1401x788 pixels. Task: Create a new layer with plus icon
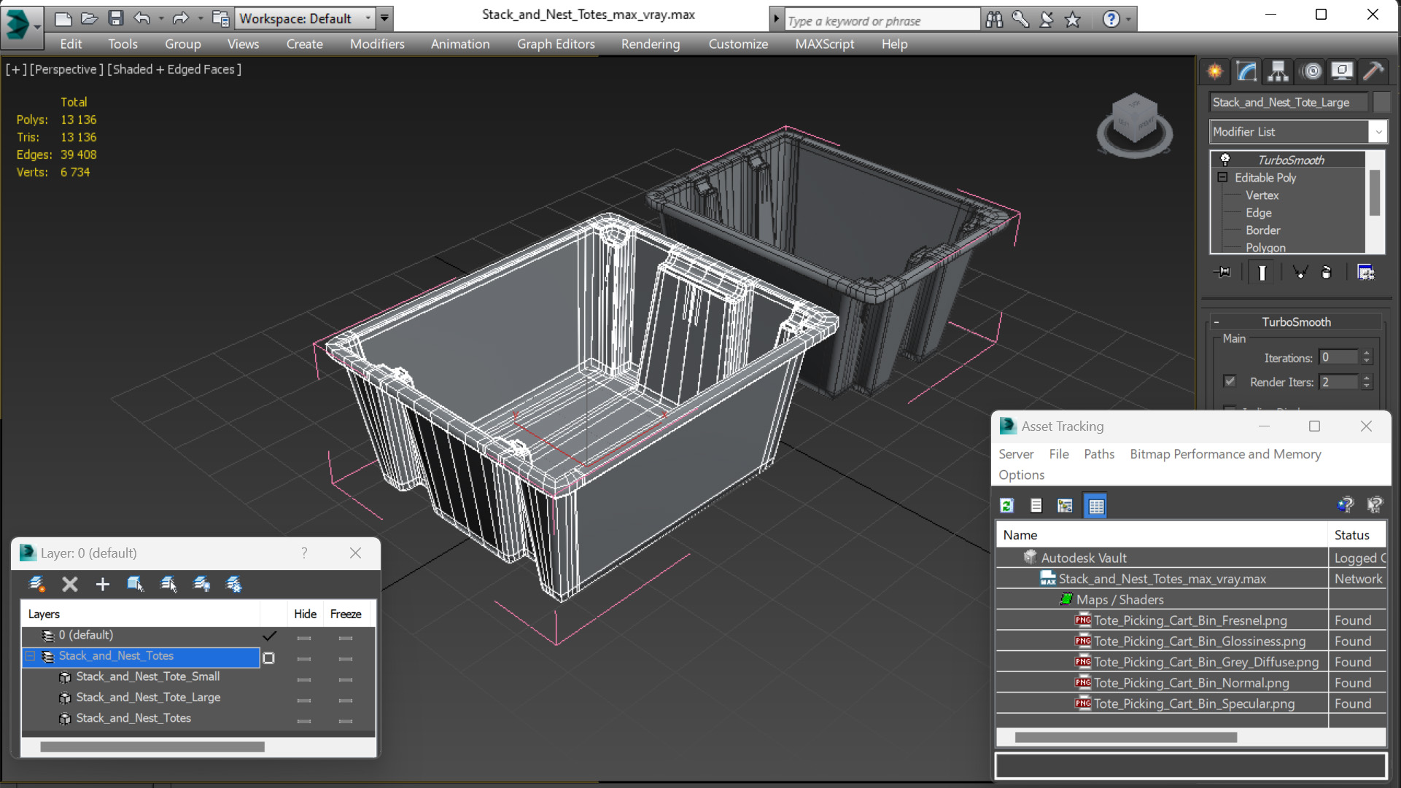(x=102, y=584)
